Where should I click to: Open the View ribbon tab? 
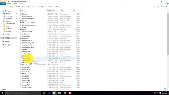[21, 4]
